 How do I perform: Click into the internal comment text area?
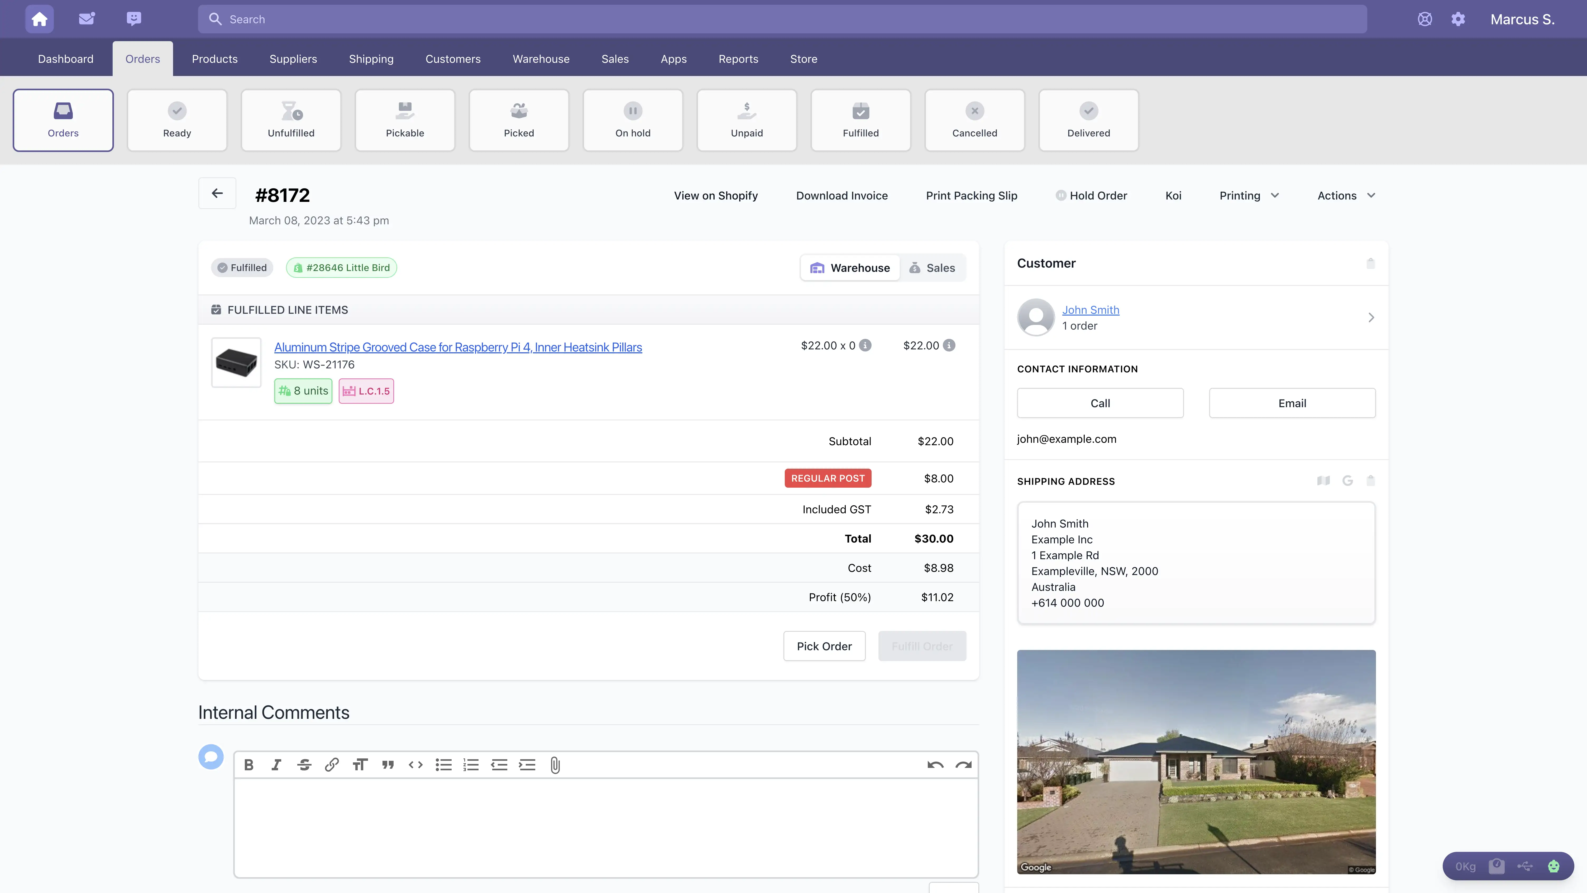(606, 828)
